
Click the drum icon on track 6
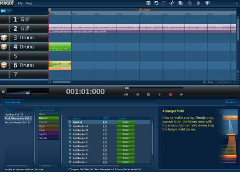(x=4, y=65)
